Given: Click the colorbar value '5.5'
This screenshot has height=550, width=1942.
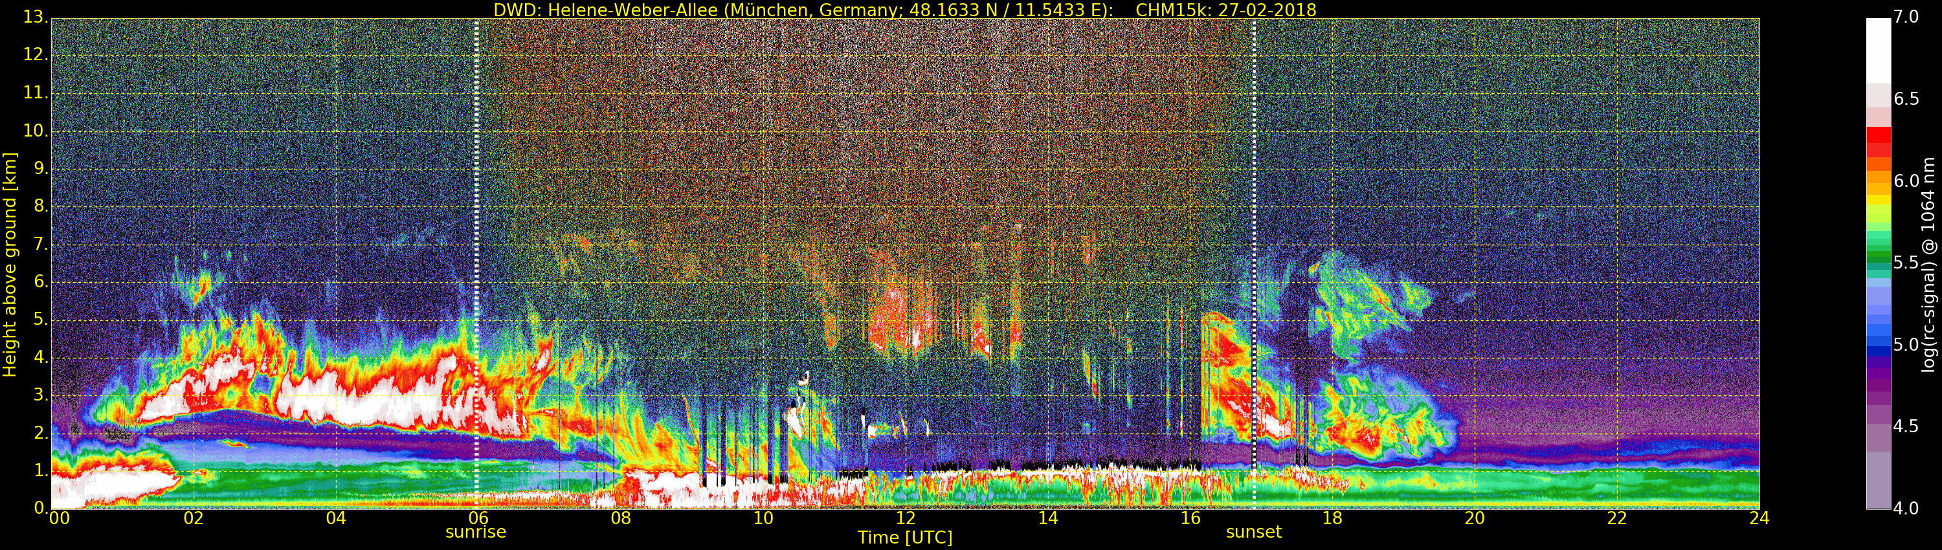Looking at the screenshot, I should 1906,262.
